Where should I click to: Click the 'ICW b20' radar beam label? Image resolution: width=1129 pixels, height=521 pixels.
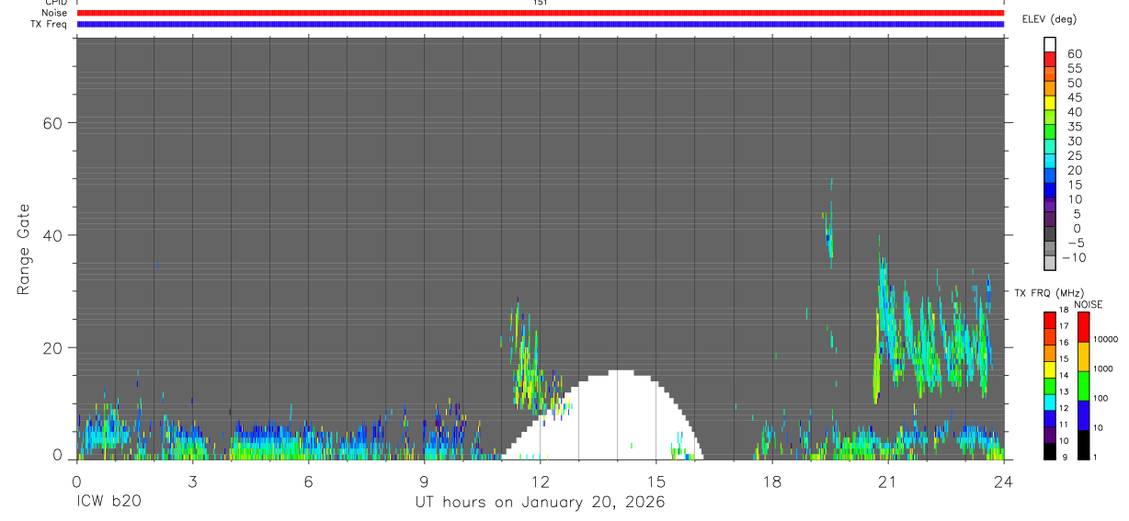click(x=108, y=503)
